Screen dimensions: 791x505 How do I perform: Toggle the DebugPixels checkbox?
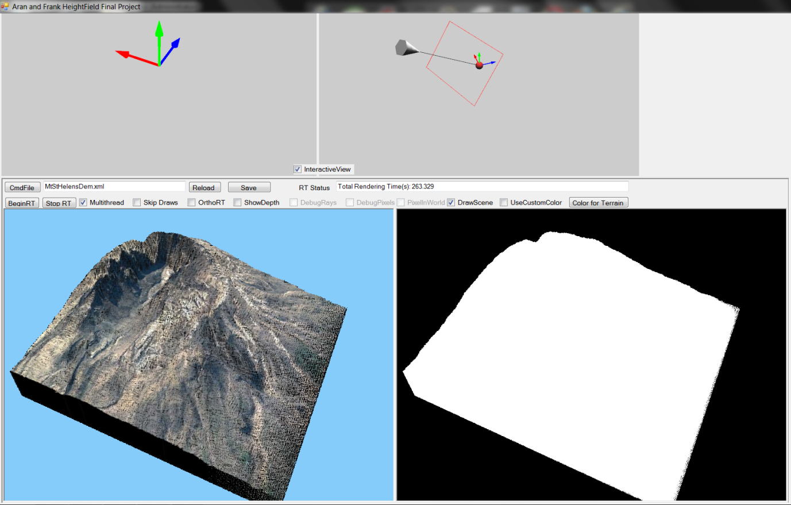(x=350, y=202)
